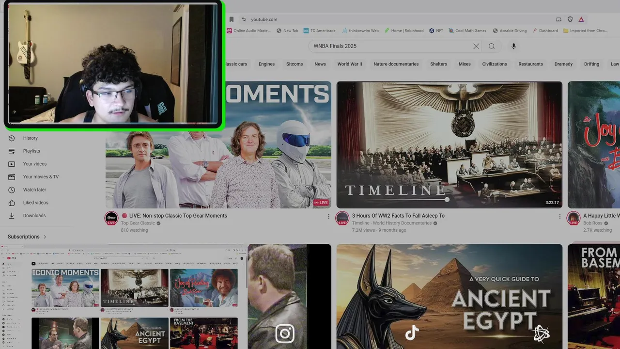Open Cool Math Games bookmark
Screen dimensions: 620x349
pyautogui.click(x=467, y=31)
